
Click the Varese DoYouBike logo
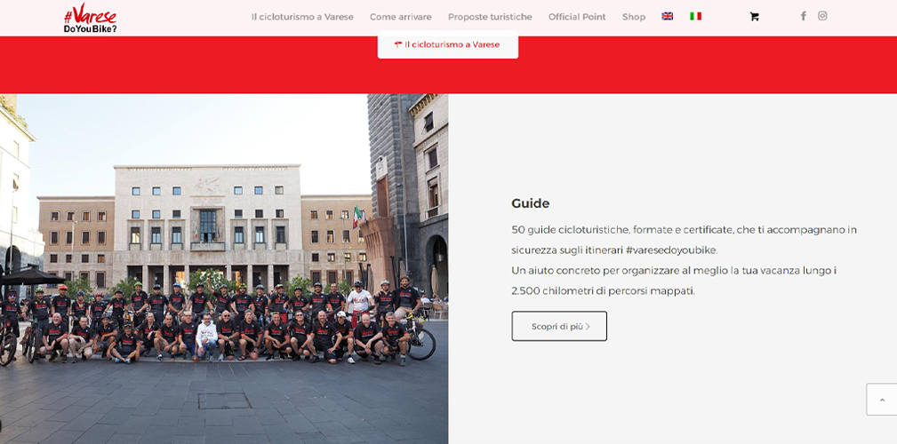pyautogui.click(x=91, y=18)
